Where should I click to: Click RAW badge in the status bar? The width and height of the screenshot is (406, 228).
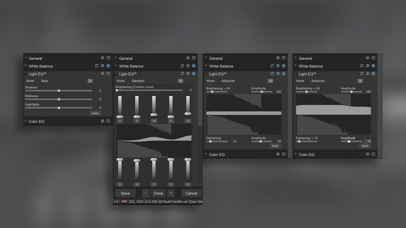(124, 201)
